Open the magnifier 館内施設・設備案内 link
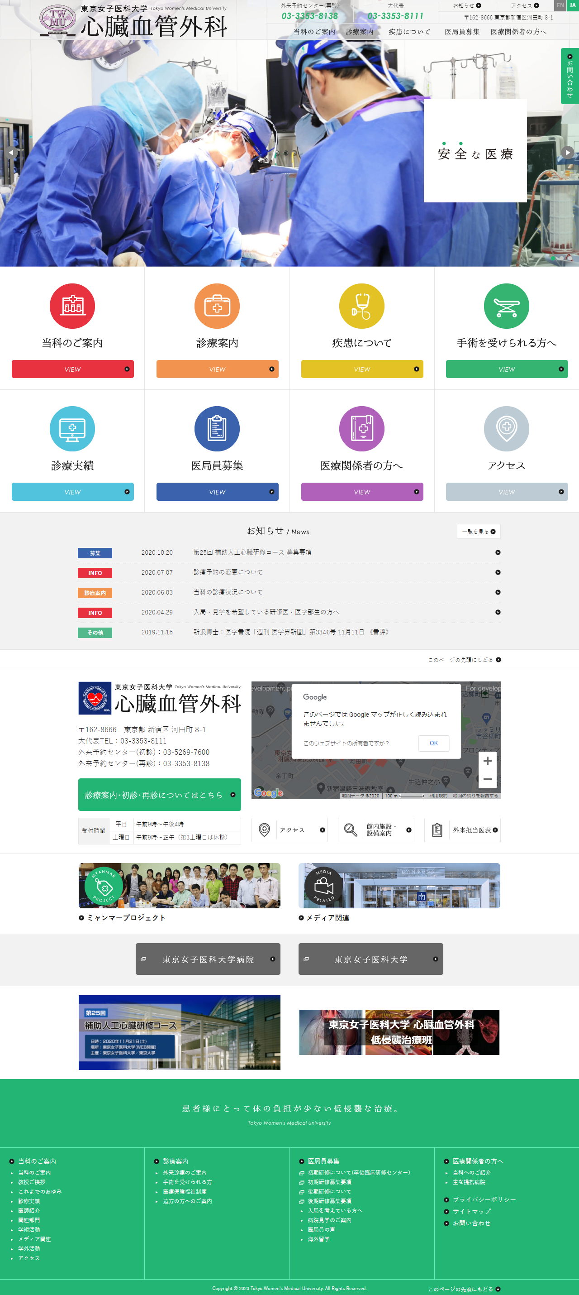The width and height of the screenshot is (579, 1295). click(x=375, y=830)
